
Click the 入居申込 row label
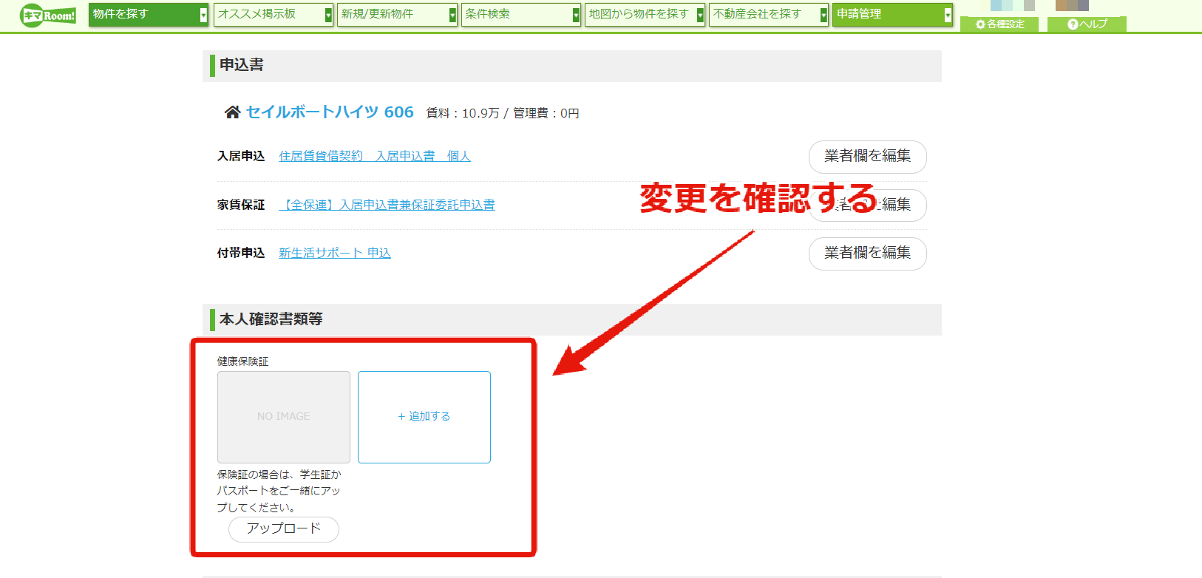coord(241,156)
